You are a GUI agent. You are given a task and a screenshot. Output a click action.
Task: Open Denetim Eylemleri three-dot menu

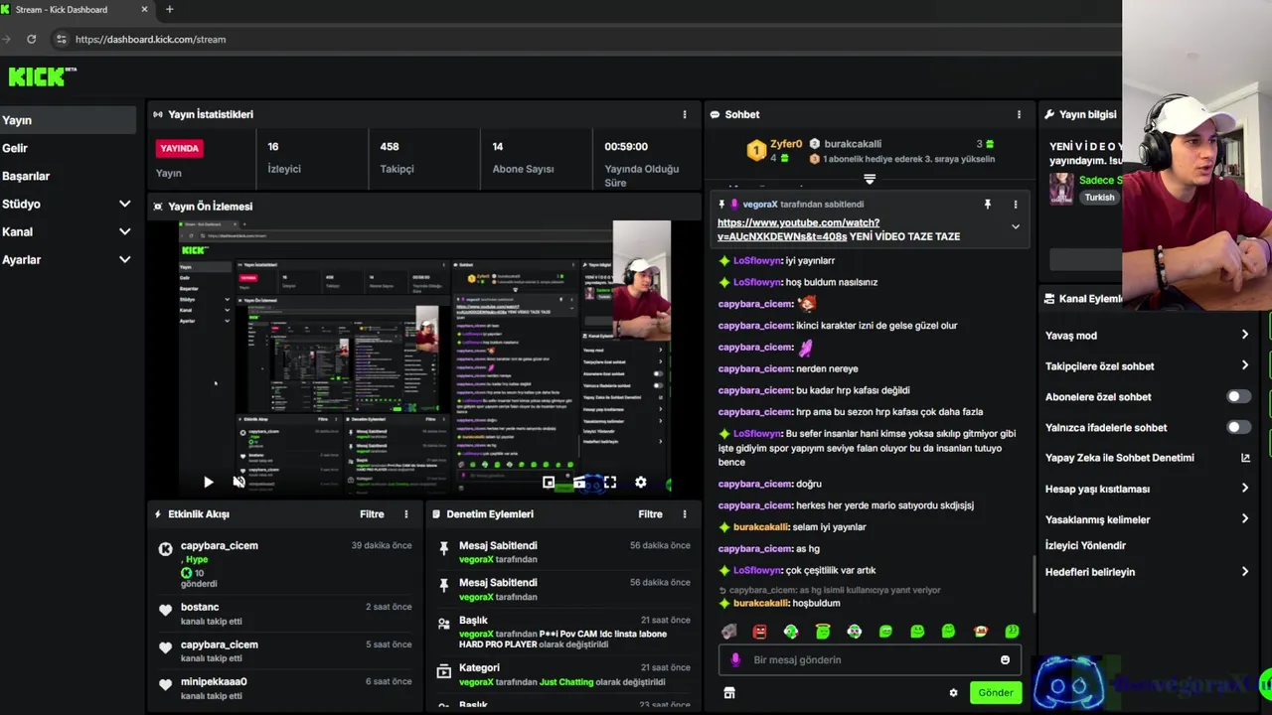point(684,513)
